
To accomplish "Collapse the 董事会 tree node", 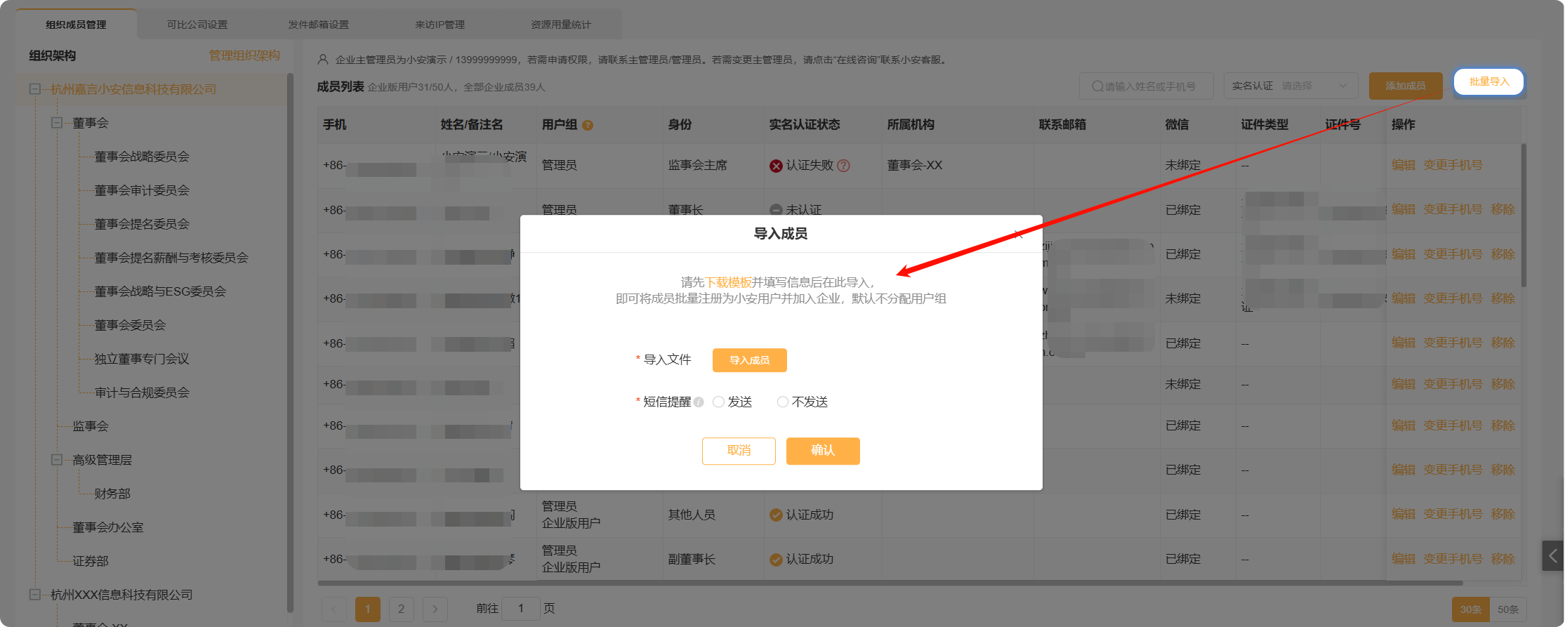I will point(57,123).
